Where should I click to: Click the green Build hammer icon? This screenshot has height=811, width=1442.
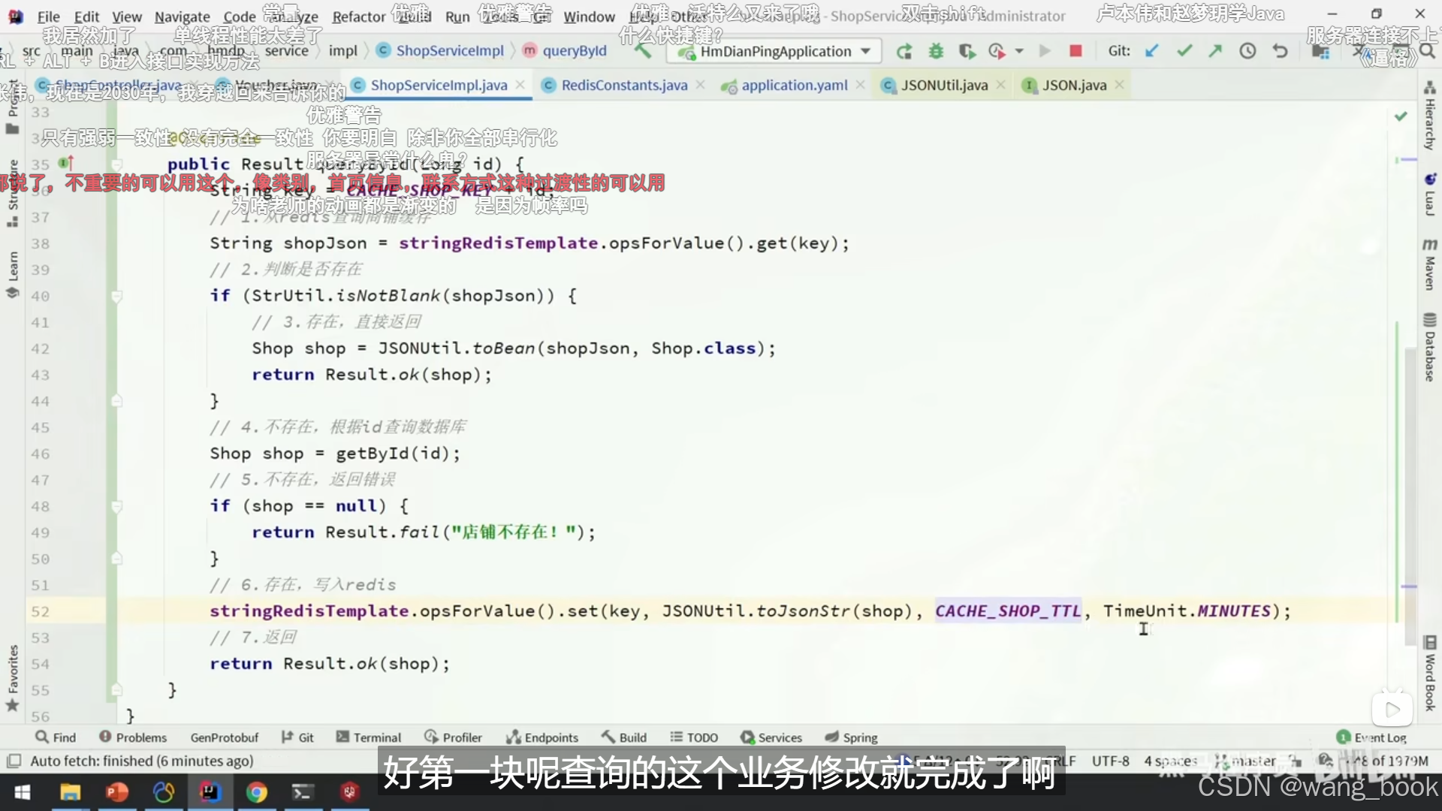coord(643,51)
